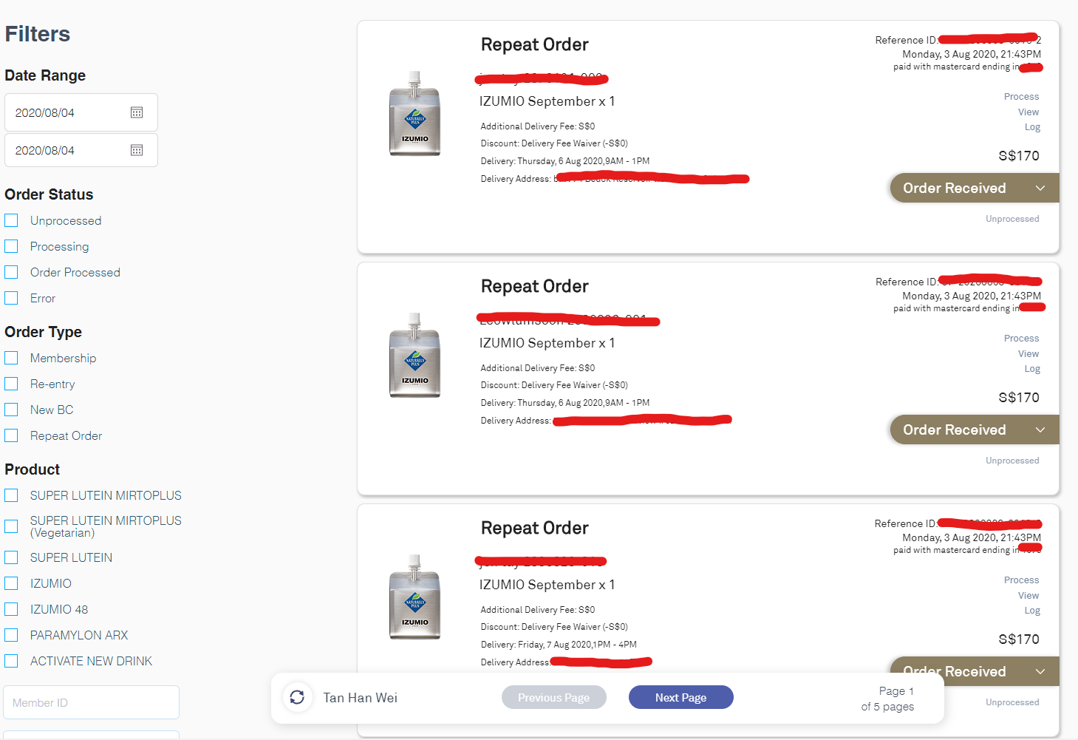Click the Previous Page button
This screenshot has height=740, width=1078.
[x=553, y=697]
